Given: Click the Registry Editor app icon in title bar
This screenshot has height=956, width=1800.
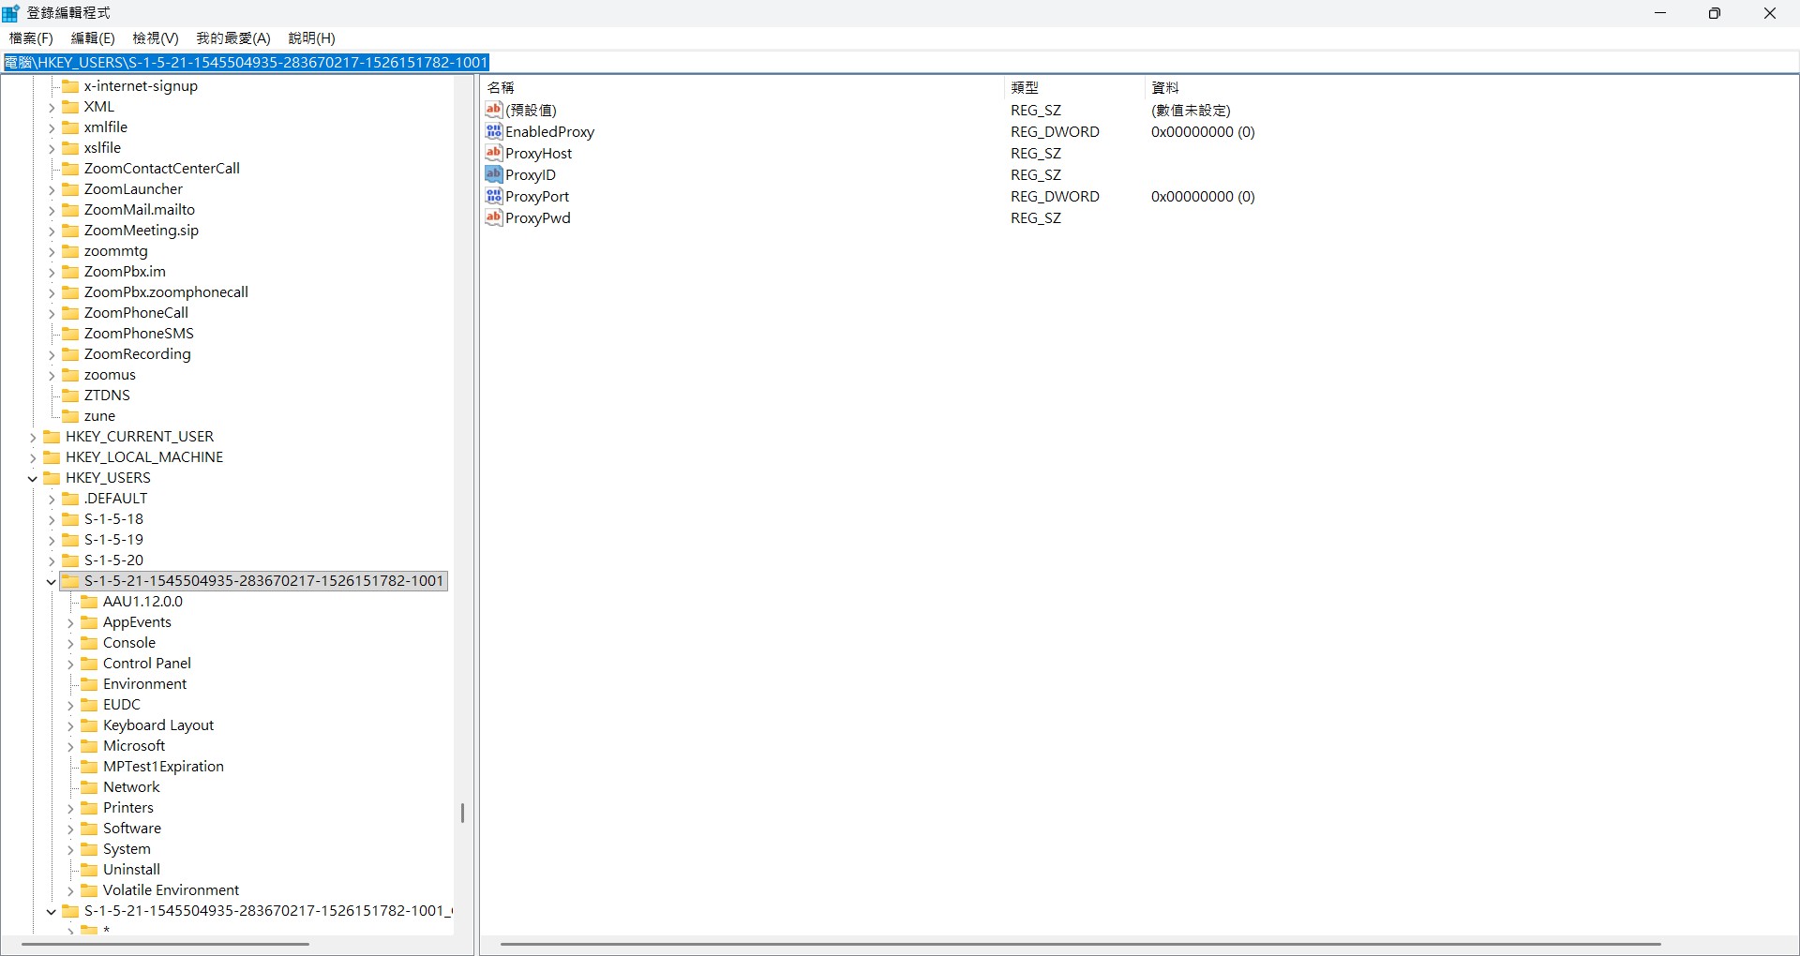Looking at the screenshot, I should click(11, 13).
